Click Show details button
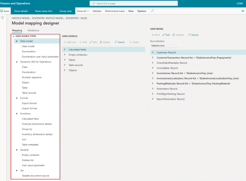This screenshot has height=181, width=246. tap(21, 11)
